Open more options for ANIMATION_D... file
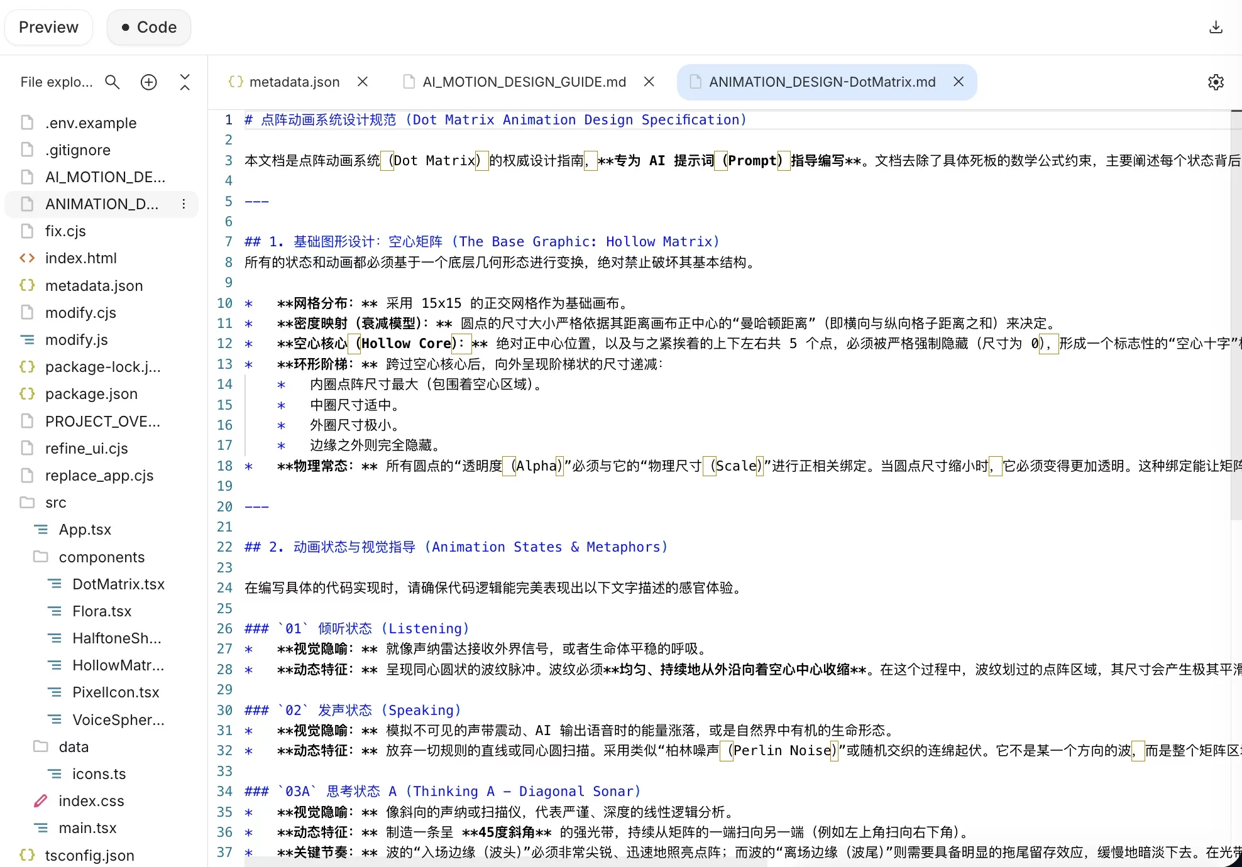 183,204
